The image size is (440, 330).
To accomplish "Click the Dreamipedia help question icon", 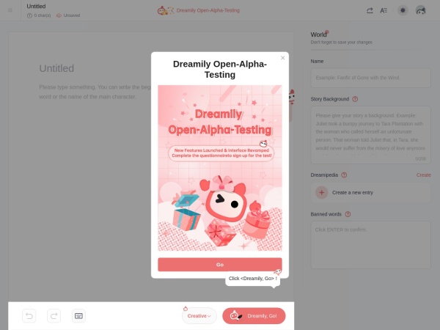I will tap(344, 175).
